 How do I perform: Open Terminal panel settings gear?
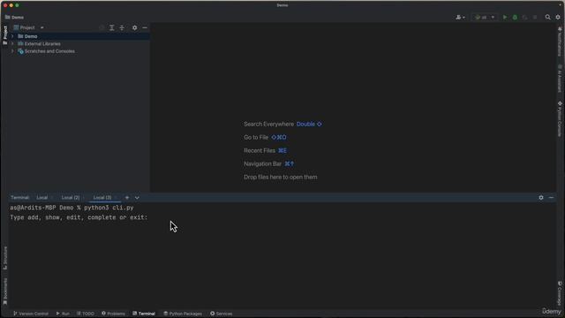[541, 198]
